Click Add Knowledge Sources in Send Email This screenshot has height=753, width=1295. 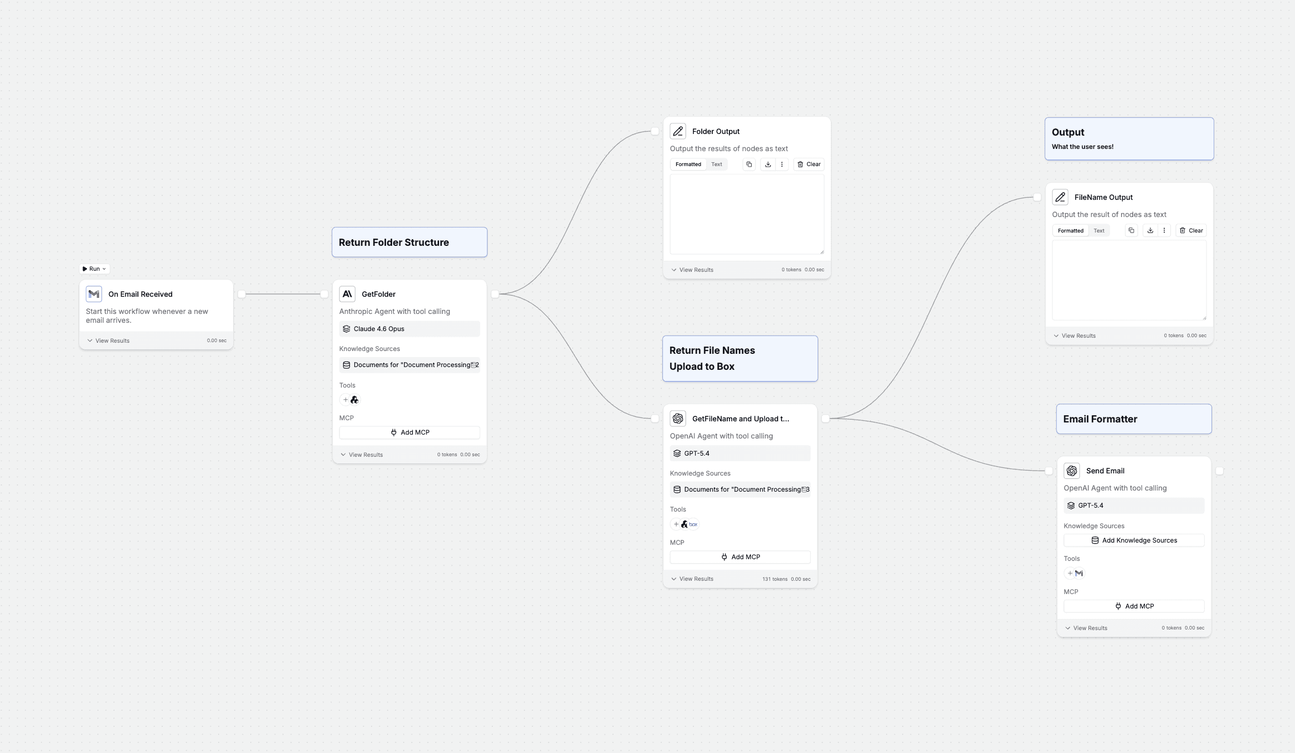(1133, 540)
